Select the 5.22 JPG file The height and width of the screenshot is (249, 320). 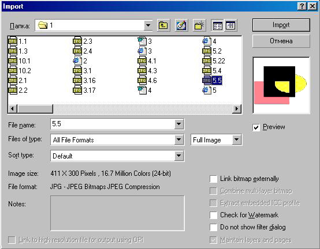[x=214, y=61]
